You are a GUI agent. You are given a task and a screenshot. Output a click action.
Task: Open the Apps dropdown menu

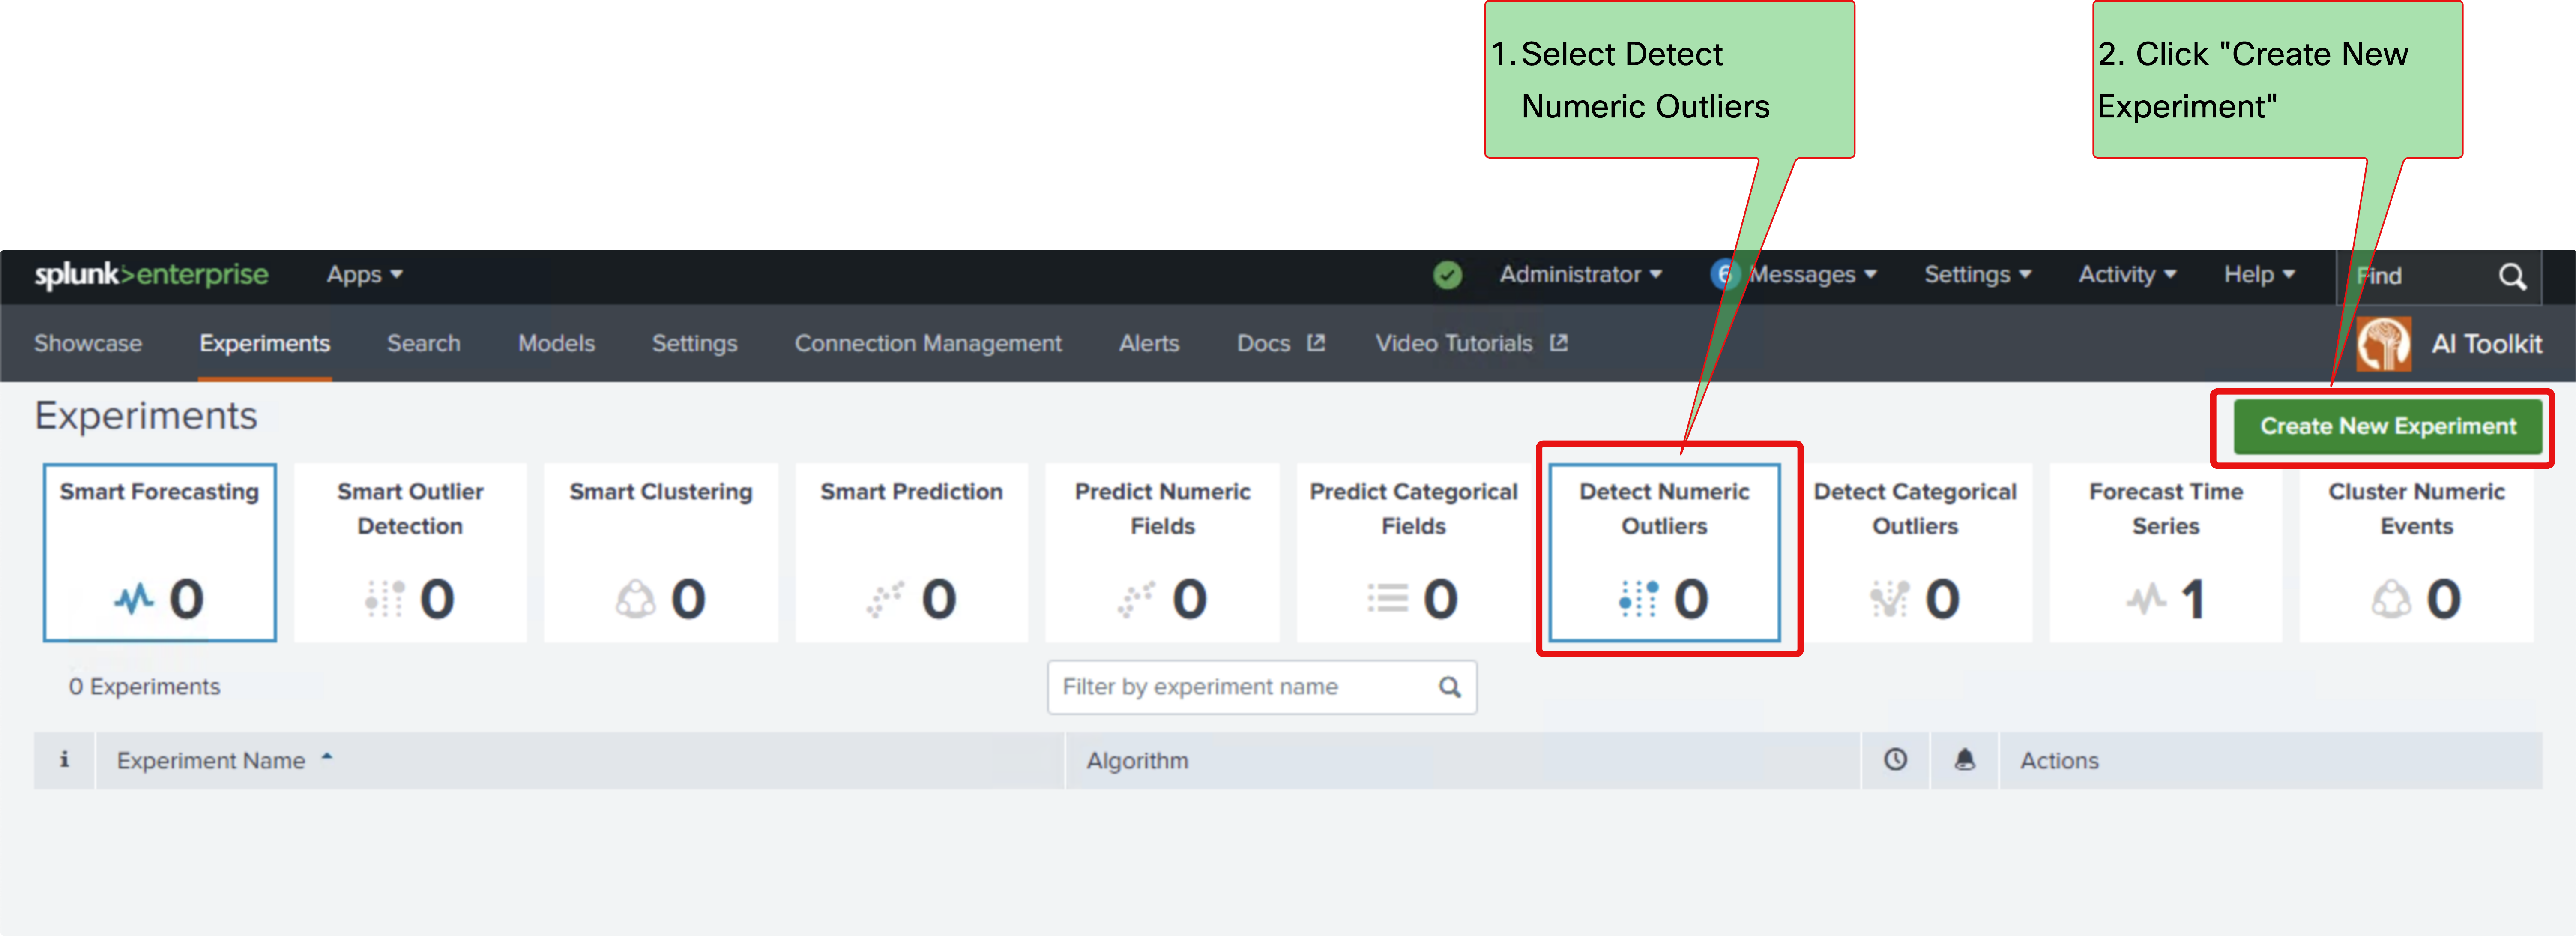click(364, 275)
